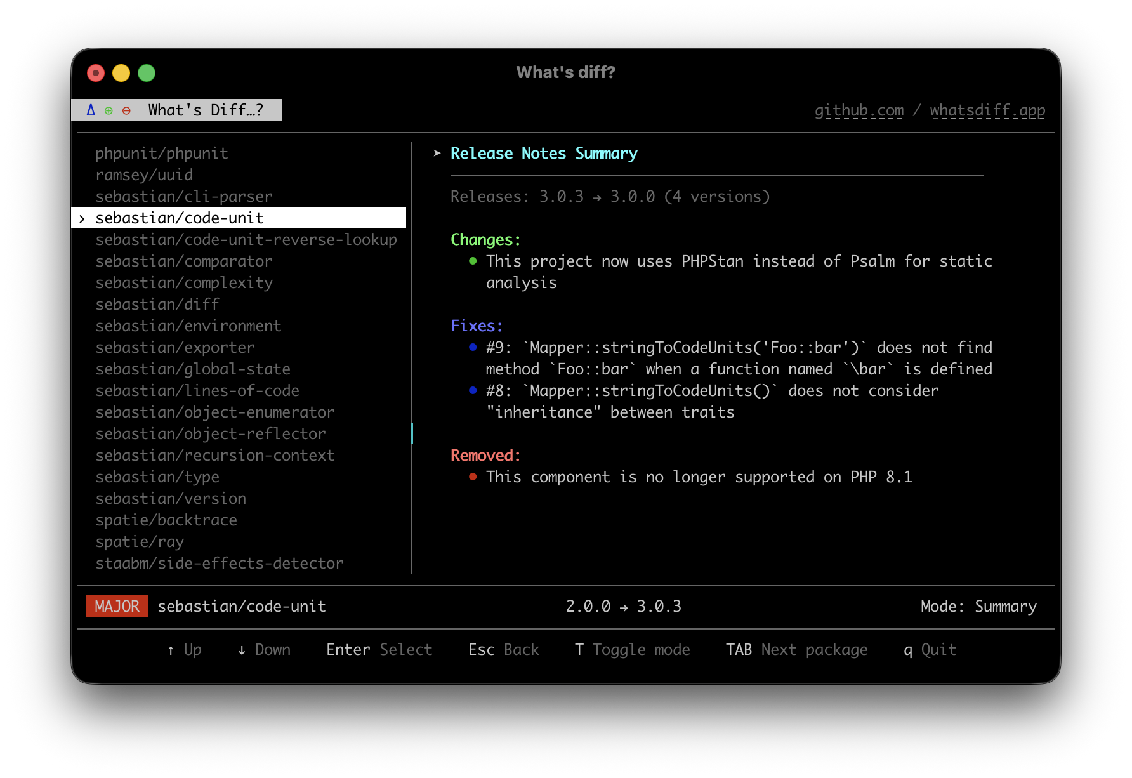1132x778 pixels.
Task: Click the blue delta icon in the title bar
Action: (90, 109)
